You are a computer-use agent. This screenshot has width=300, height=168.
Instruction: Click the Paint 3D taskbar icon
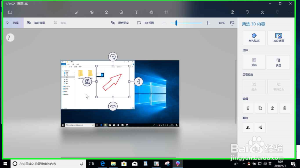[x=178, y=164]
